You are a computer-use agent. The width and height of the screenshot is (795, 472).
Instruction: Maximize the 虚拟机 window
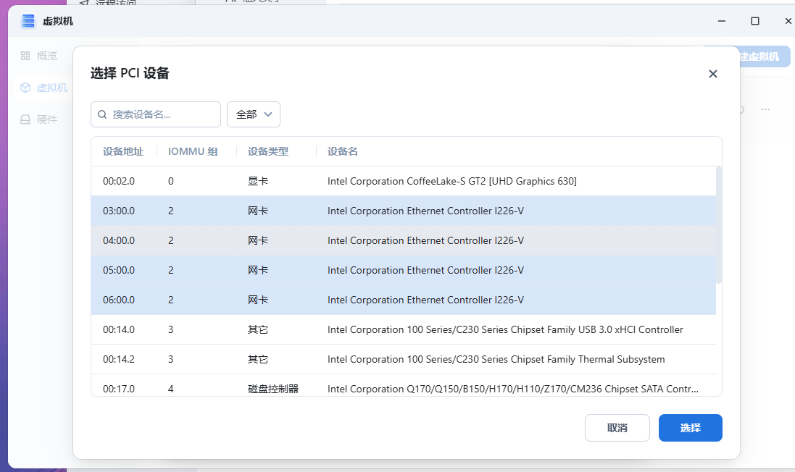[x=755, y=21]
